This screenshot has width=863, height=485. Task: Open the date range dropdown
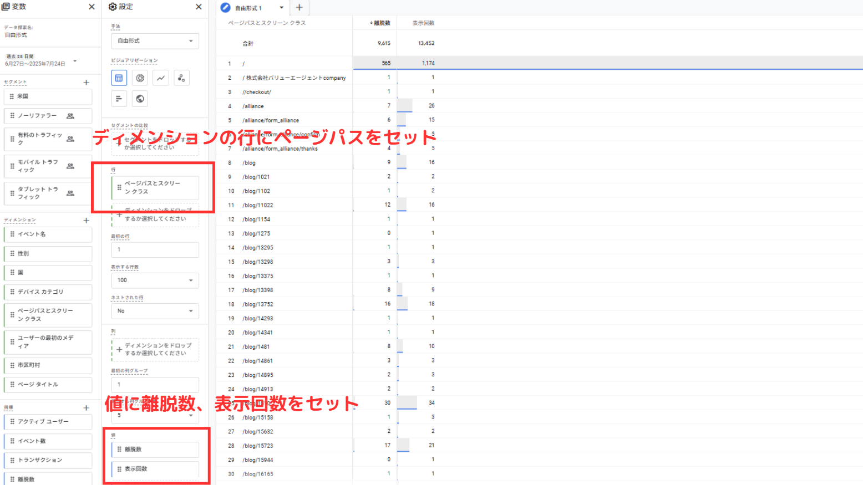coord(75,61)
